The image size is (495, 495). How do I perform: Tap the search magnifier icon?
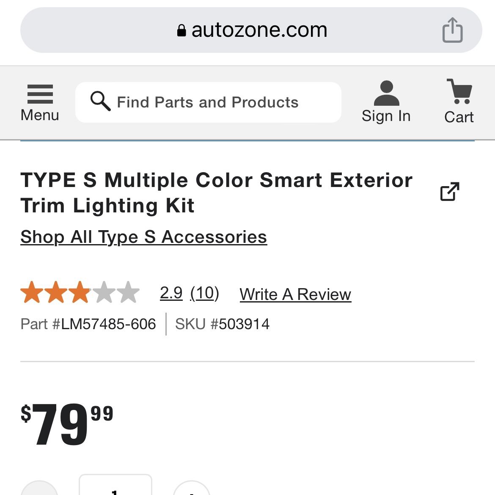pos(99,102)
